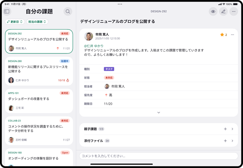Open the APPS-101 dashboard issue
243x168 pixels.
coord(39,101)
